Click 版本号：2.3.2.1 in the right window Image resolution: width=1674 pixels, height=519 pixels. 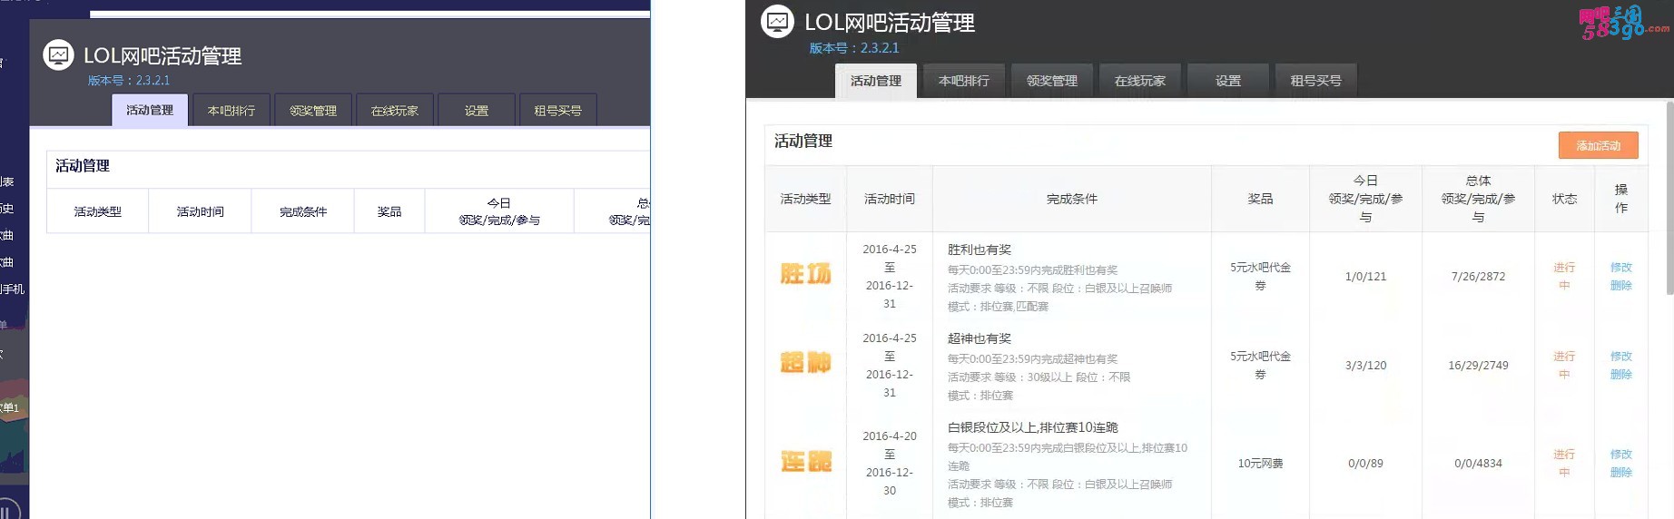pos(854,48)
